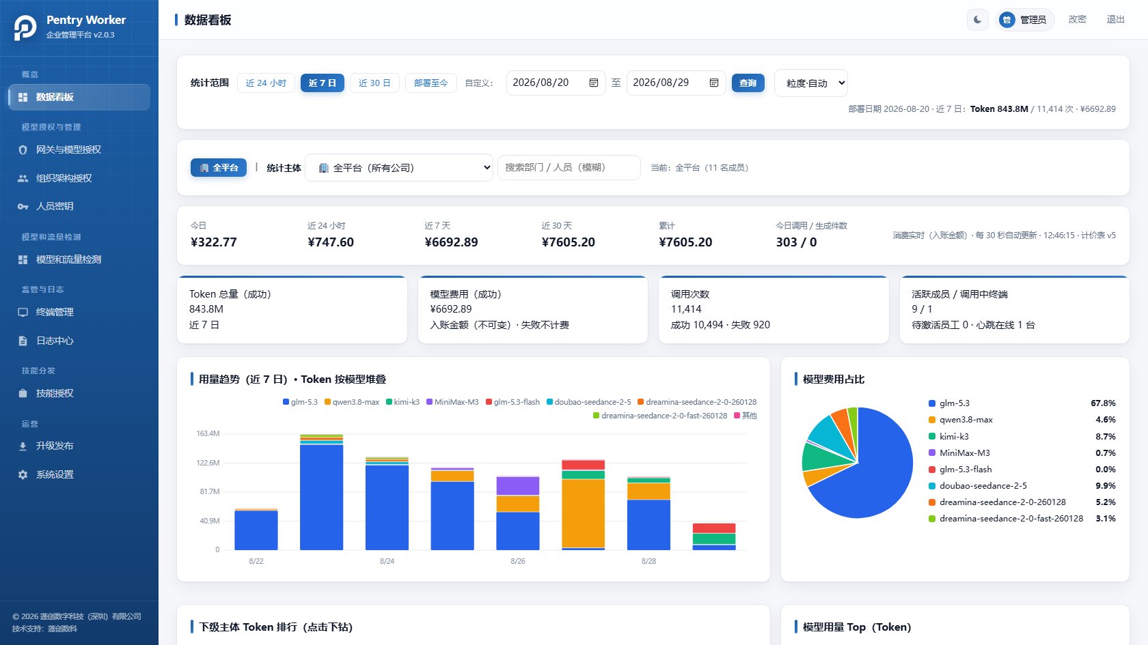The image size is (1148, 645).
Task: Select the 部署至今 range option
Action: pyautogui.click(x=430, y=83)
